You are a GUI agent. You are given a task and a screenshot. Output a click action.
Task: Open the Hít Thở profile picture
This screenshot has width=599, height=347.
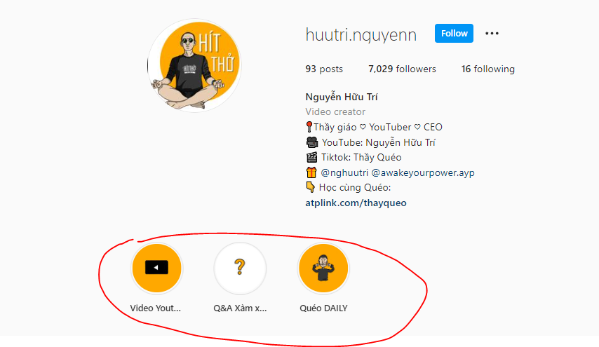[x=194, y=66]
